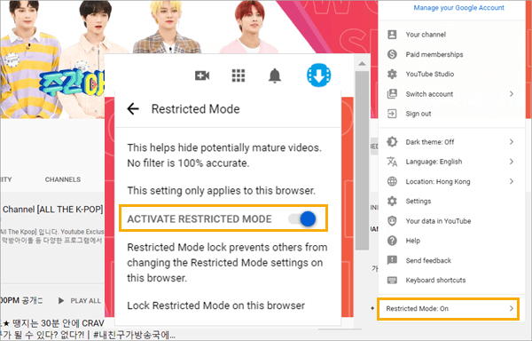Go back with the Restricted Mode arrow
532x341 pixels.
133,109
